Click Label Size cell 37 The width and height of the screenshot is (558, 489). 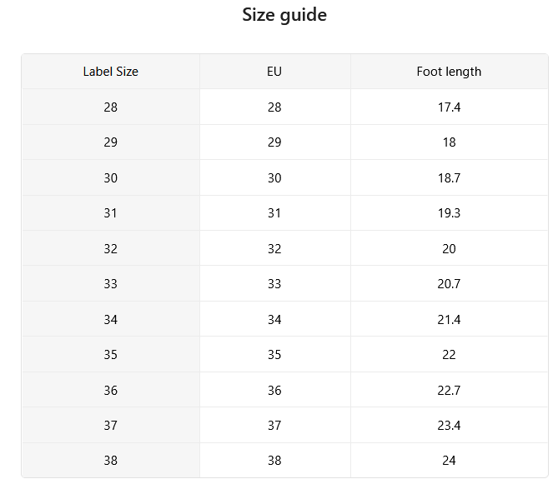(111, 425)
